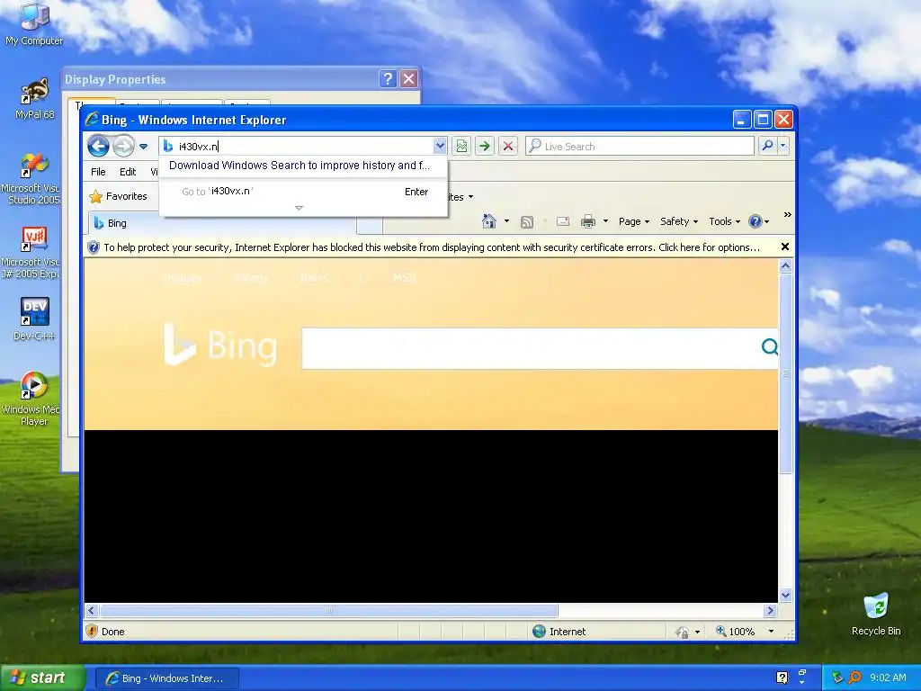Viewport: 921px width, 691px height.
Task: Expand the zoom level dropdown arrow
Action: pos(771,632)
